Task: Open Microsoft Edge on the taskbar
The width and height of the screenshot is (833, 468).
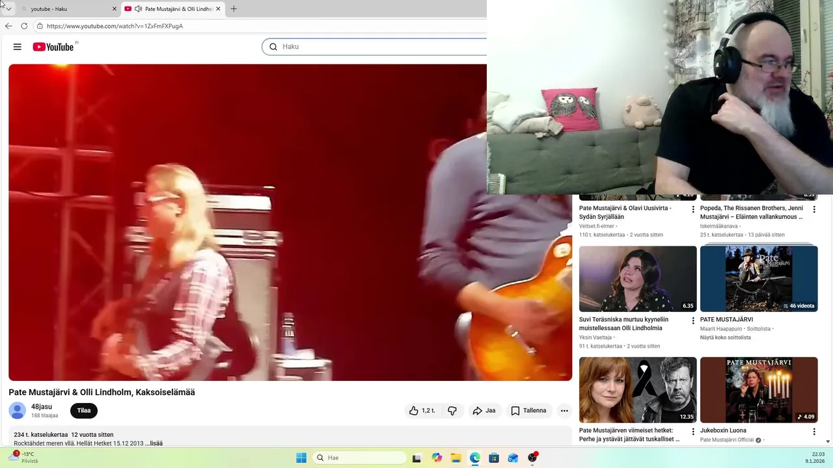Action: pyautogui.click(x=475, y=458)
